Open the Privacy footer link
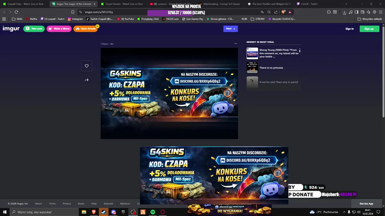The width and height of the screenshot is (385, 216). tap(67, 204)
